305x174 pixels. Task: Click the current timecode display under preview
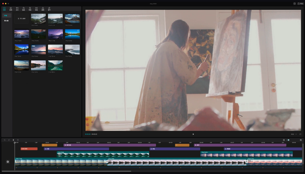tap(88, 134)
